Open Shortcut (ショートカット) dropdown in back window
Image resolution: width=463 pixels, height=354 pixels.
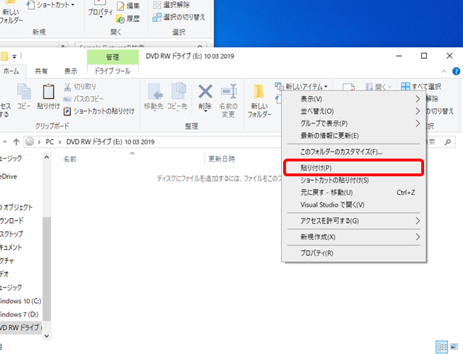pos(51,5)
